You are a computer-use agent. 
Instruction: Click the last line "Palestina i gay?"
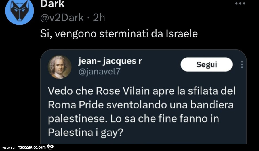tap(85, 132)
